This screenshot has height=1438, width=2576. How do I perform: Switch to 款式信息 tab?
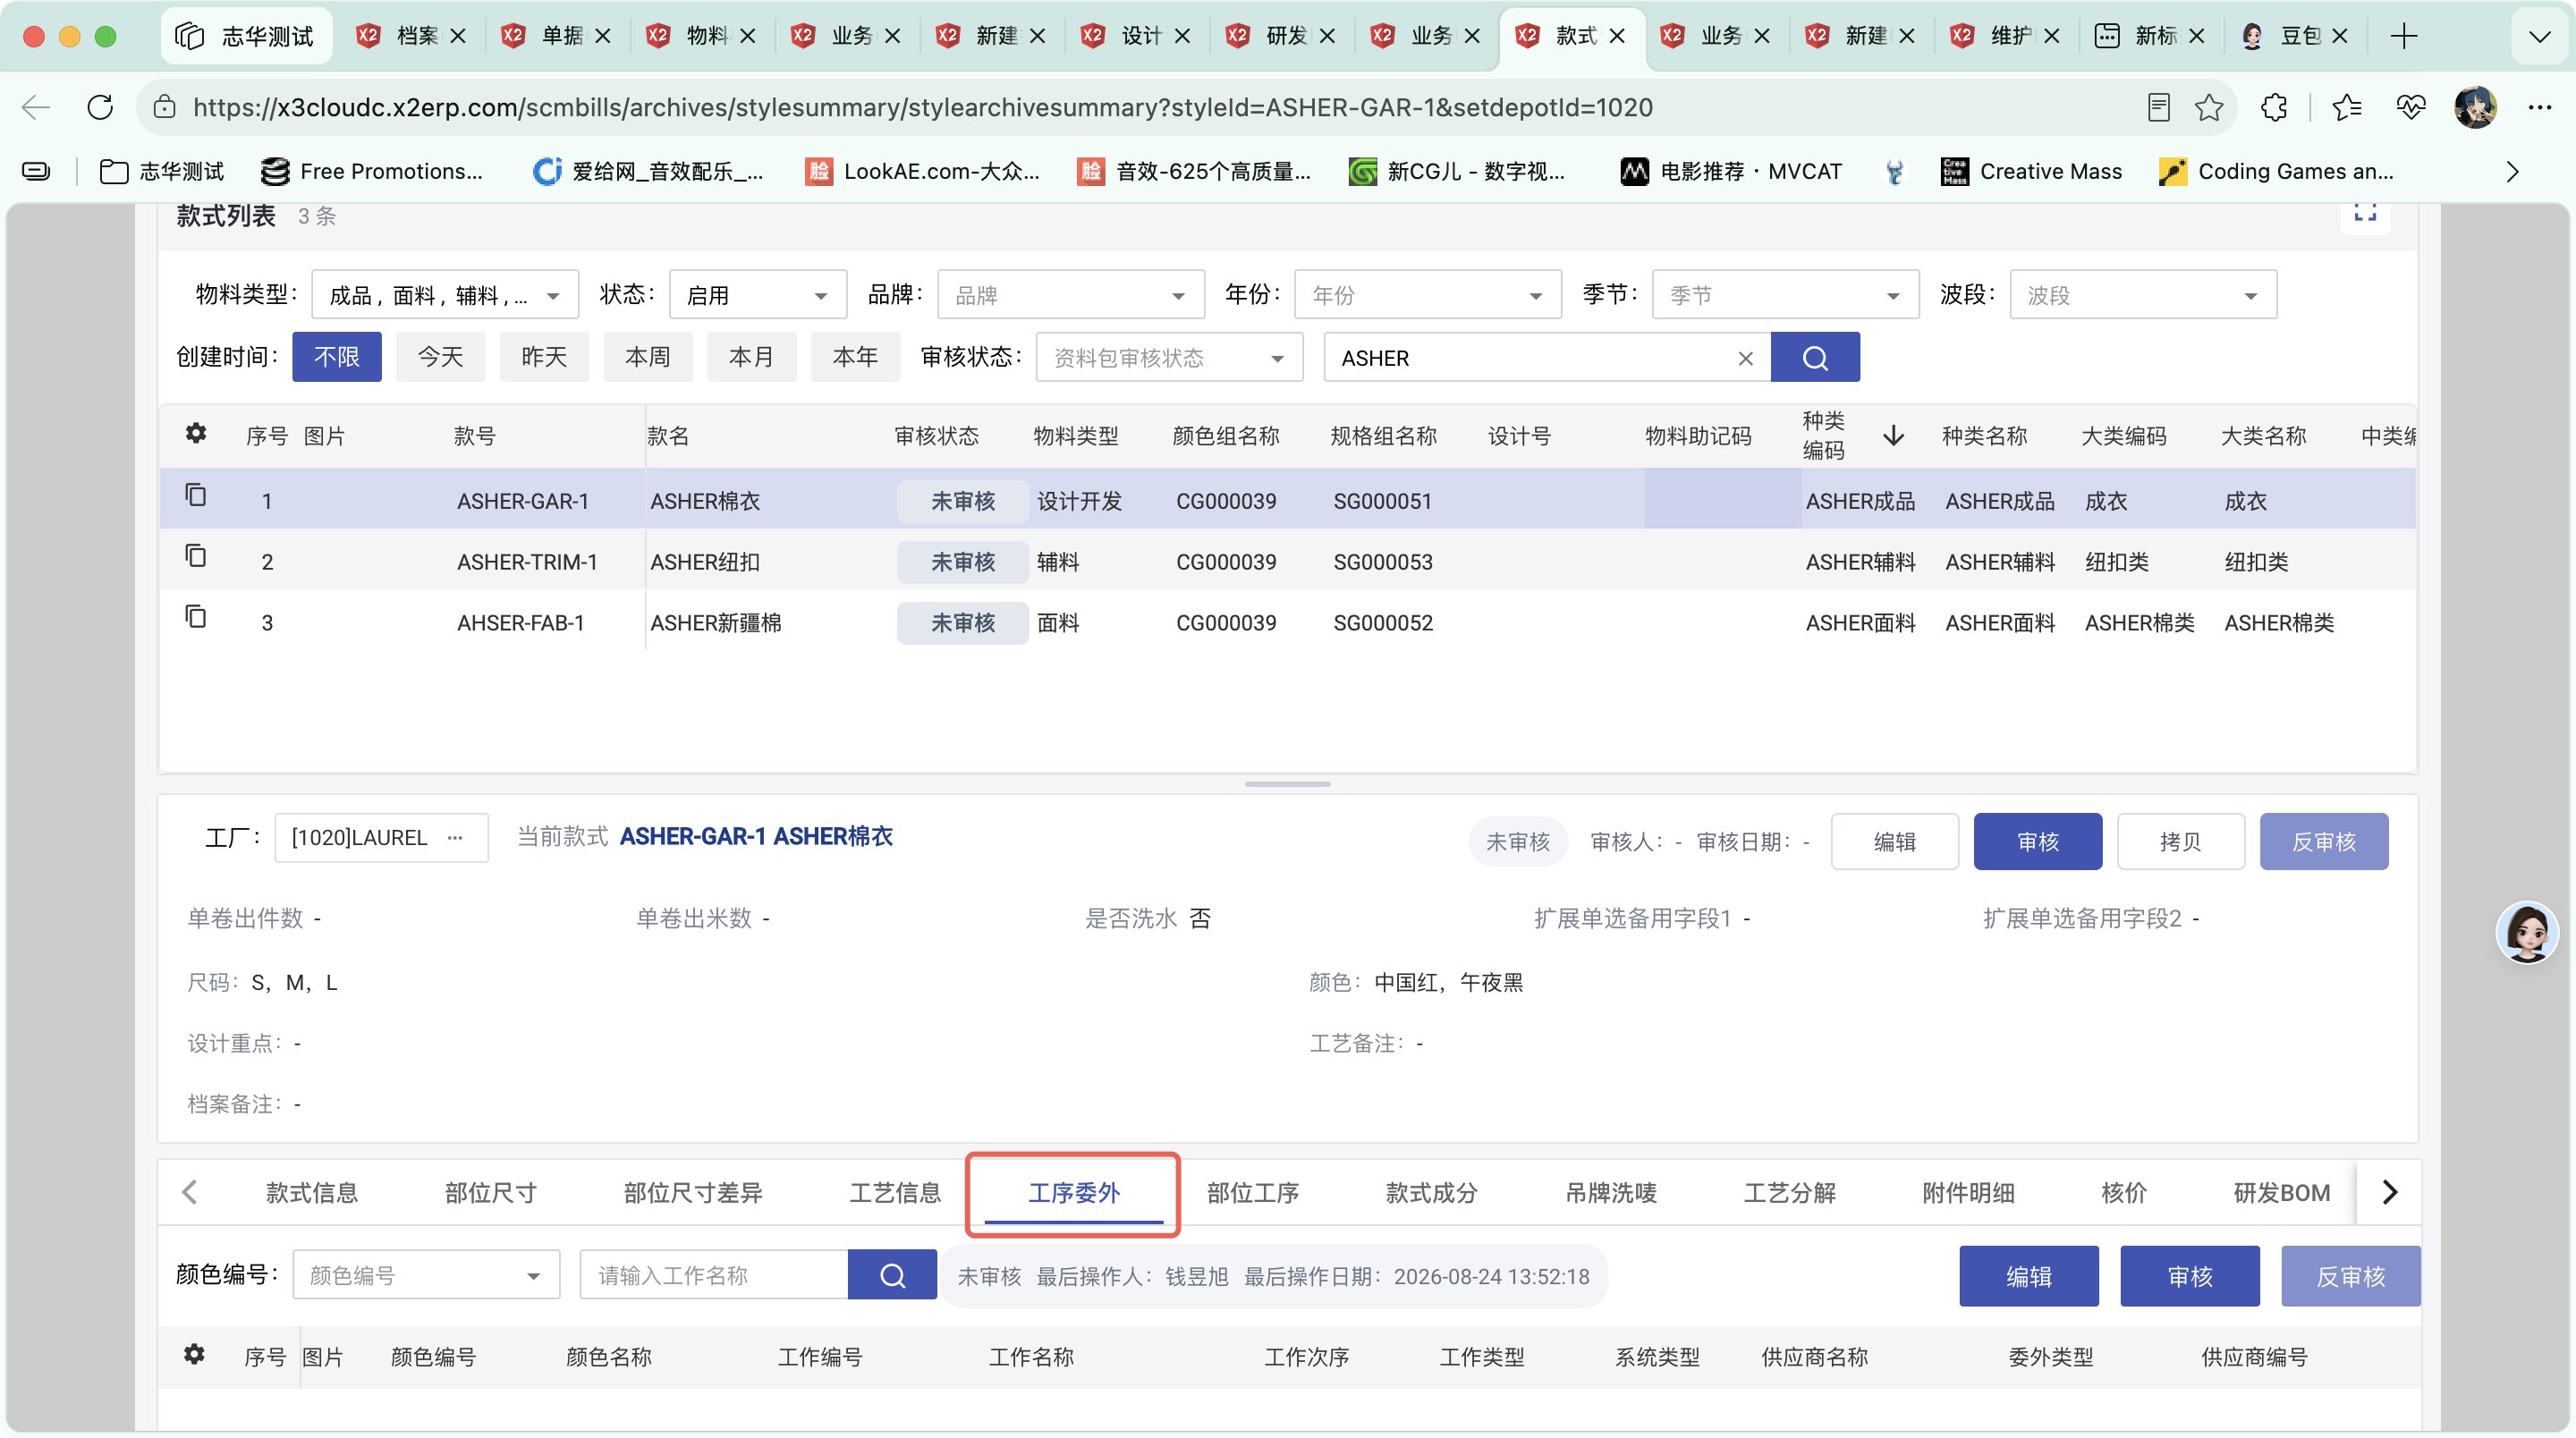[x=312, y=1193]
